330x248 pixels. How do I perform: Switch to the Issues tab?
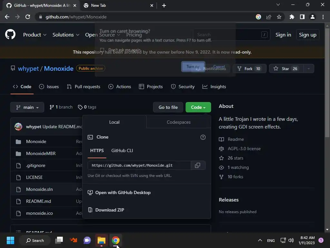click(x=49, y=87)
